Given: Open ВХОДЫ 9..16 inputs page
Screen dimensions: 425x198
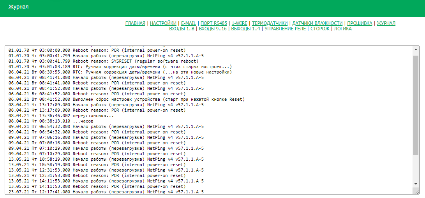Looking at the screenshot, I should pos(213,29).
